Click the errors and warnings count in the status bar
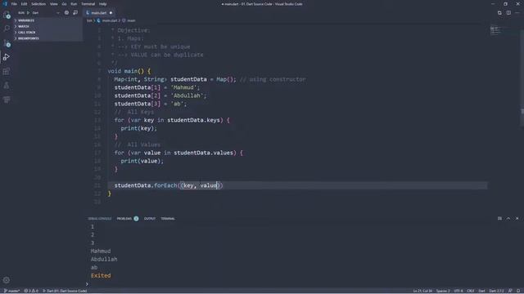Image resolution: width=524 pixels, height=294 pixels. [31, 291]
